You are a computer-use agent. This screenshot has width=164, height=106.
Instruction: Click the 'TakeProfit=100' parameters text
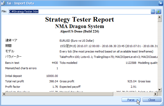pyautogui.click(x=109, y=57)
